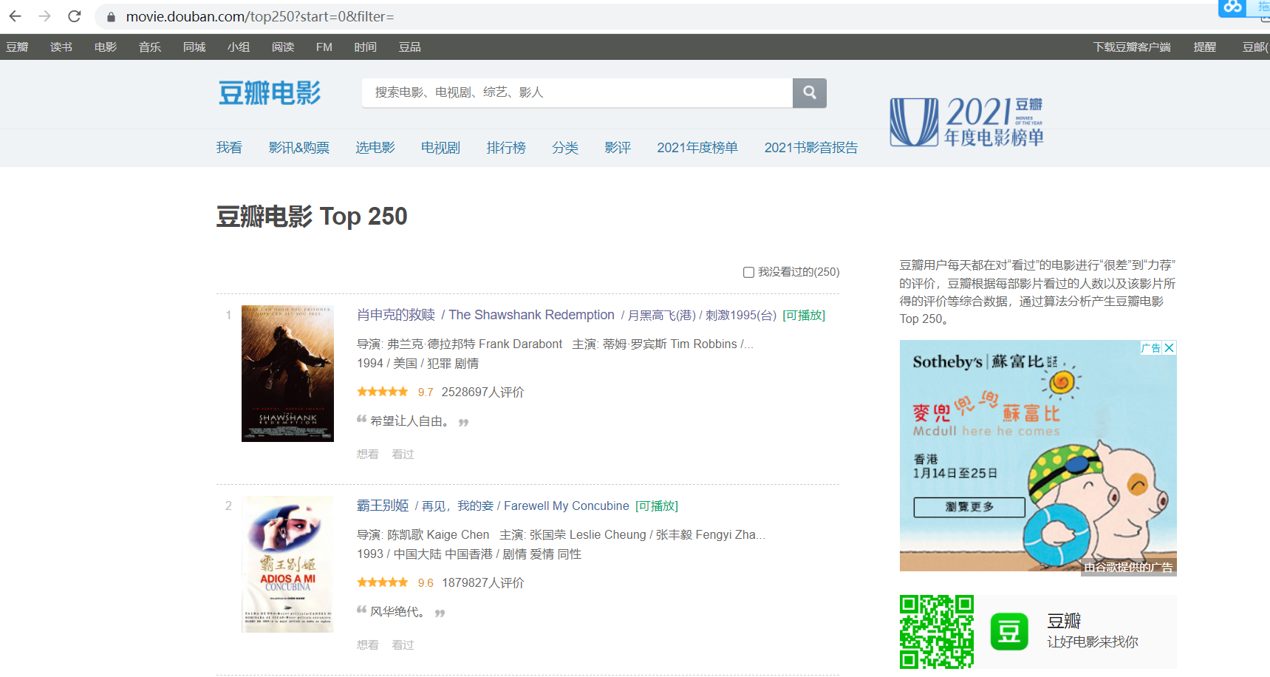This screenshot has width=1270, height=677.
Task: Open 肖申克的救赎 movie title link
Action: pyautogui.click(x=396, y=315)
